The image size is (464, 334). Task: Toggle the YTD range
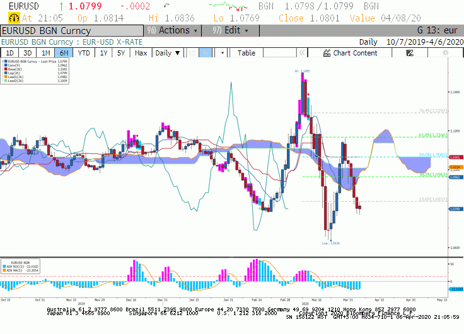point(84,53)
